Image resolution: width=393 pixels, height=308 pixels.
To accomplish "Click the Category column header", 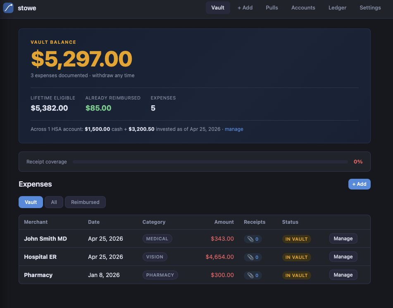I will [x=154, y=222].
